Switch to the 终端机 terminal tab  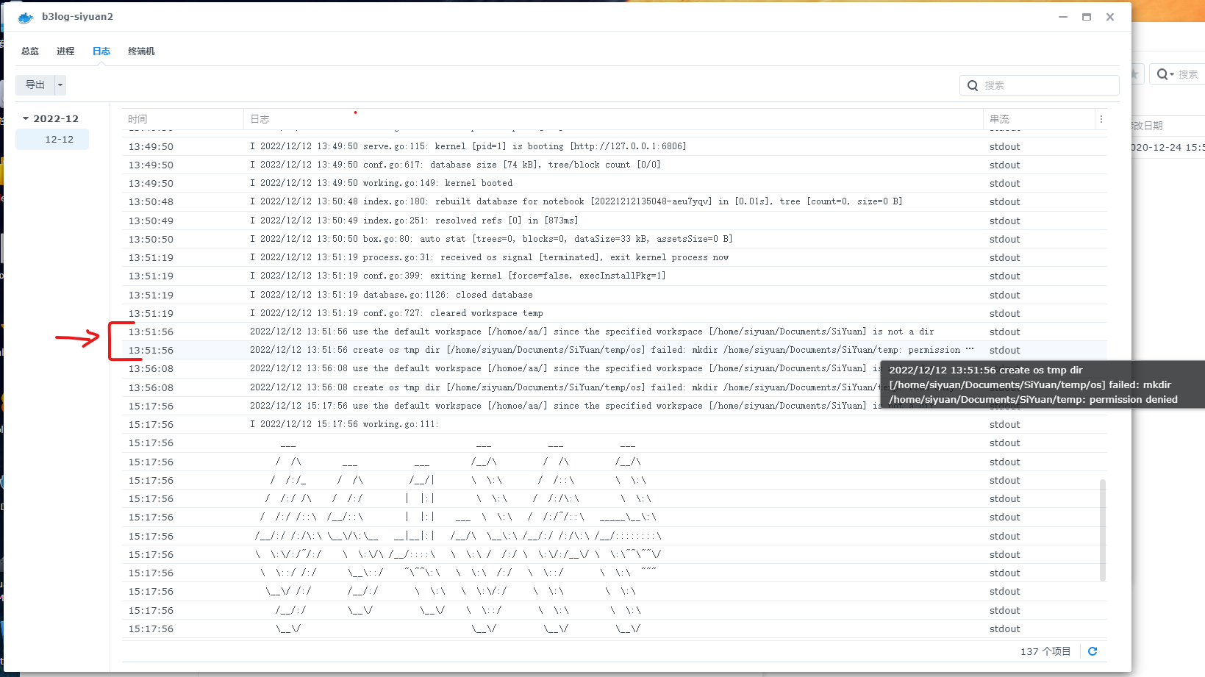tap(140, 51)
